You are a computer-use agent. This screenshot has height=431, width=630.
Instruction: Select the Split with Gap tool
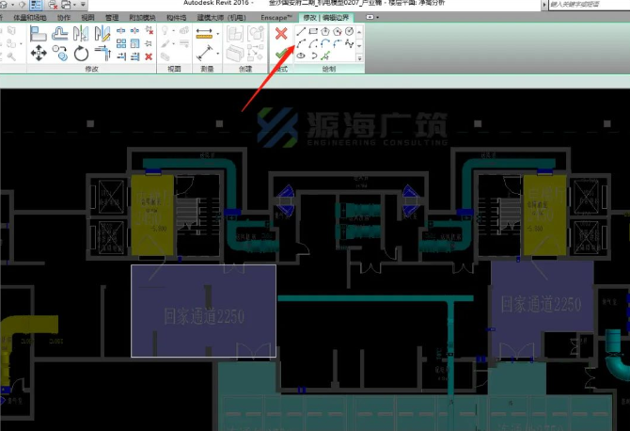pos(135,30)
